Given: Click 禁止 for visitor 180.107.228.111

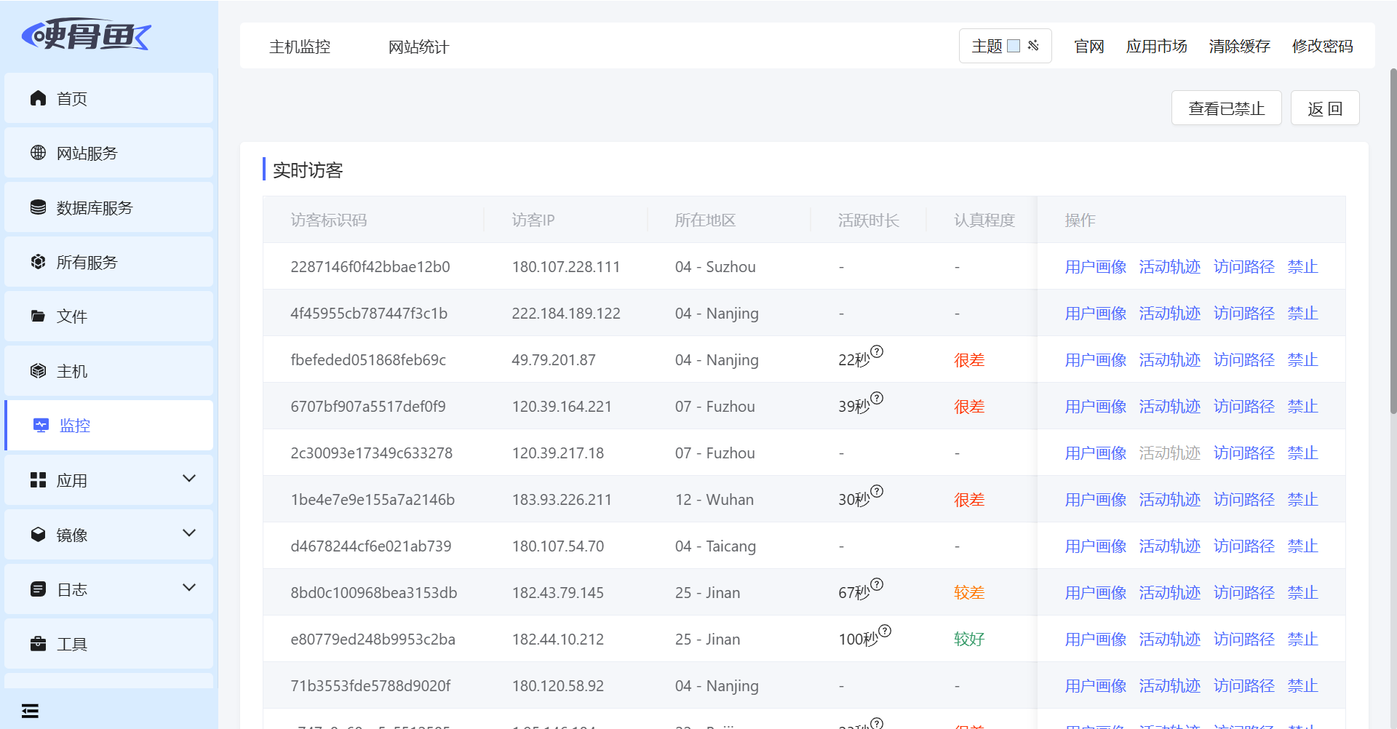Looking at the screenshot, I should click(1302, 267).
